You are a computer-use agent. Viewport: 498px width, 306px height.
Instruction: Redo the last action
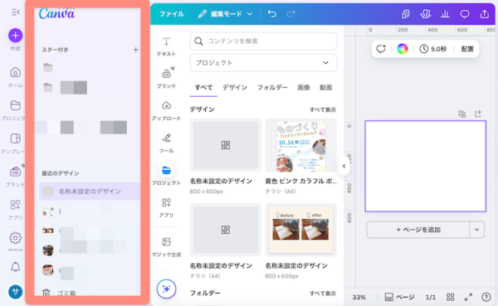[x=291, y=13]
